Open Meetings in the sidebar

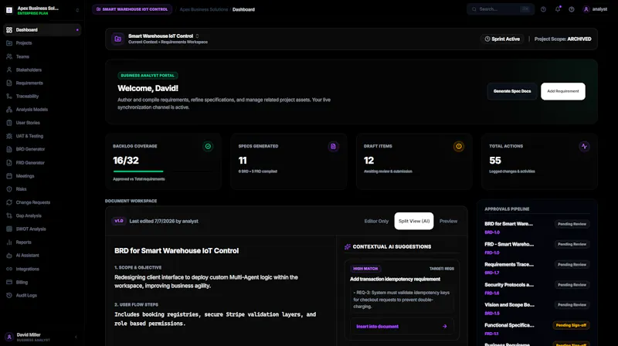click(x=42, y=176)
